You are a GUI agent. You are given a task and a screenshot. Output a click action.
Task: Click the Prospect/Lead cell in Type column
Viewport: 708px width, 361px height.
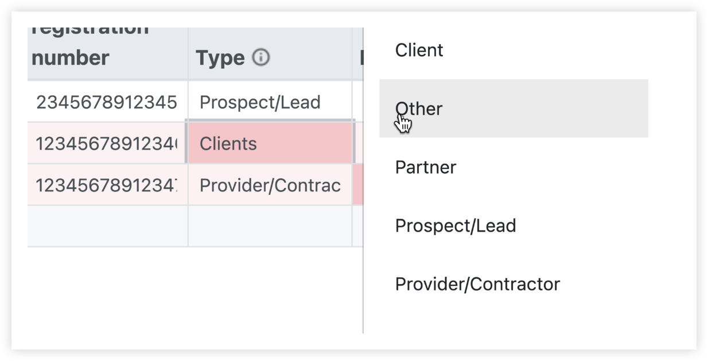(x=270, y=102)
